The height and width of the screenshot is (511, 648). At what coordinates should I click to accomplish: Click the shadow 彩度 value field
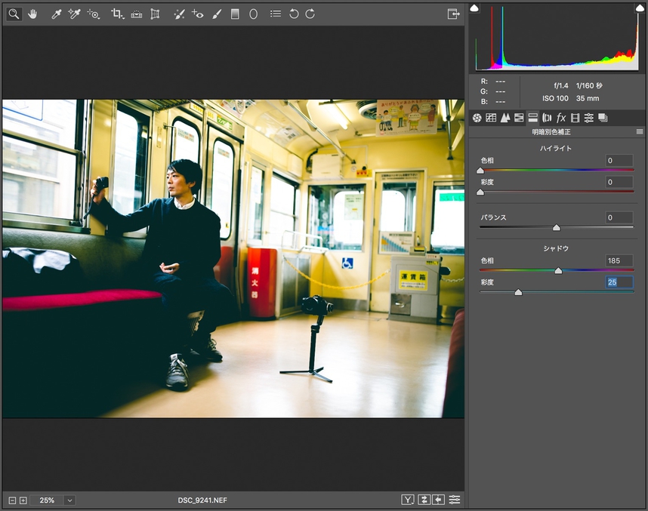tap(619, 282)
